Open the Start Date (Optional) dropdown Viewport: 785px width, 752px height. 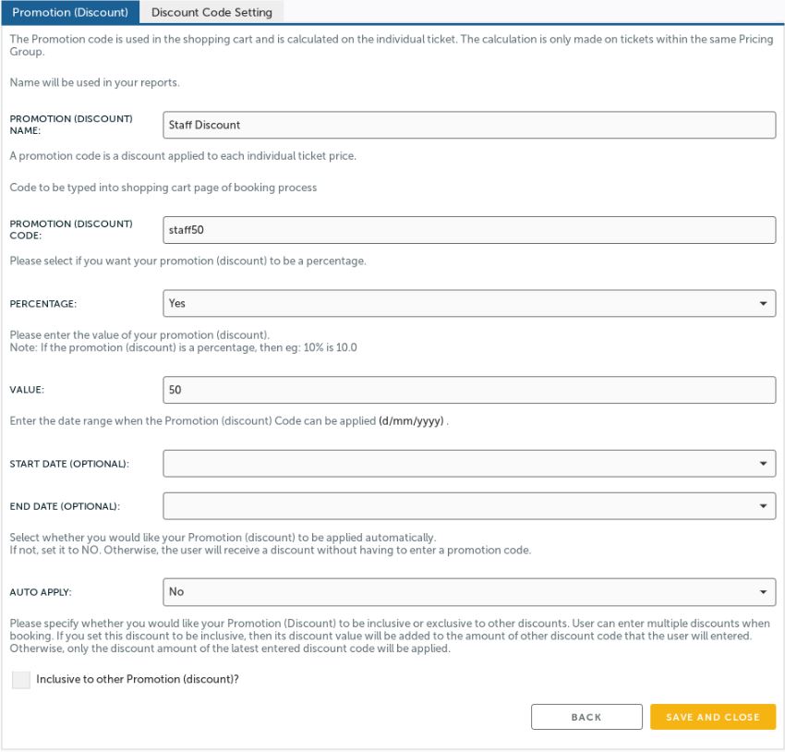(x=469, y=464)
